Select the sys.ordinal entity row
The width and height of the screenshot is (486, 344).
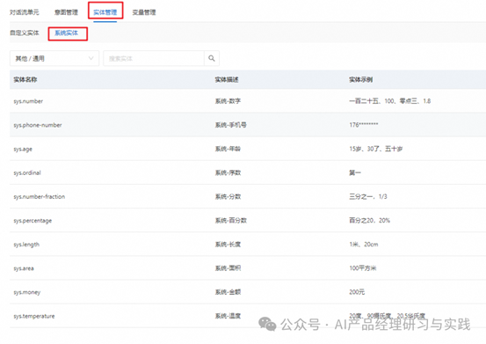tap(248, 172)
